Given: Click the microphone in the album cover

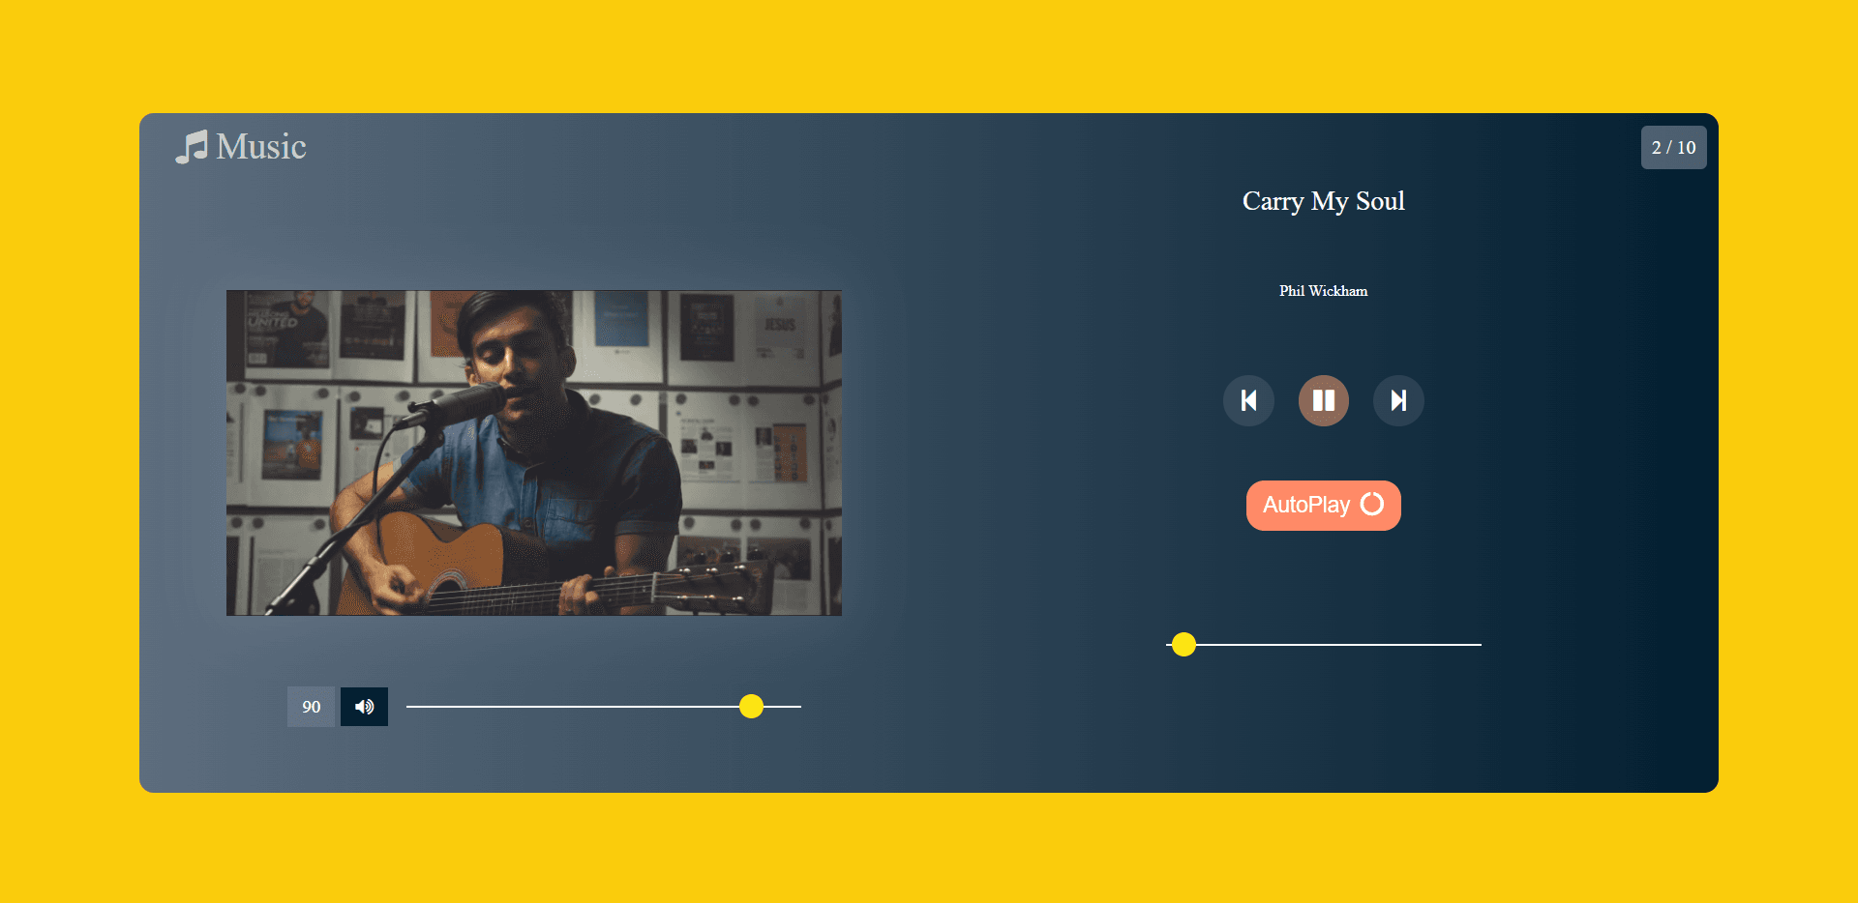Looking at the screenshot, I should point(455,404).
